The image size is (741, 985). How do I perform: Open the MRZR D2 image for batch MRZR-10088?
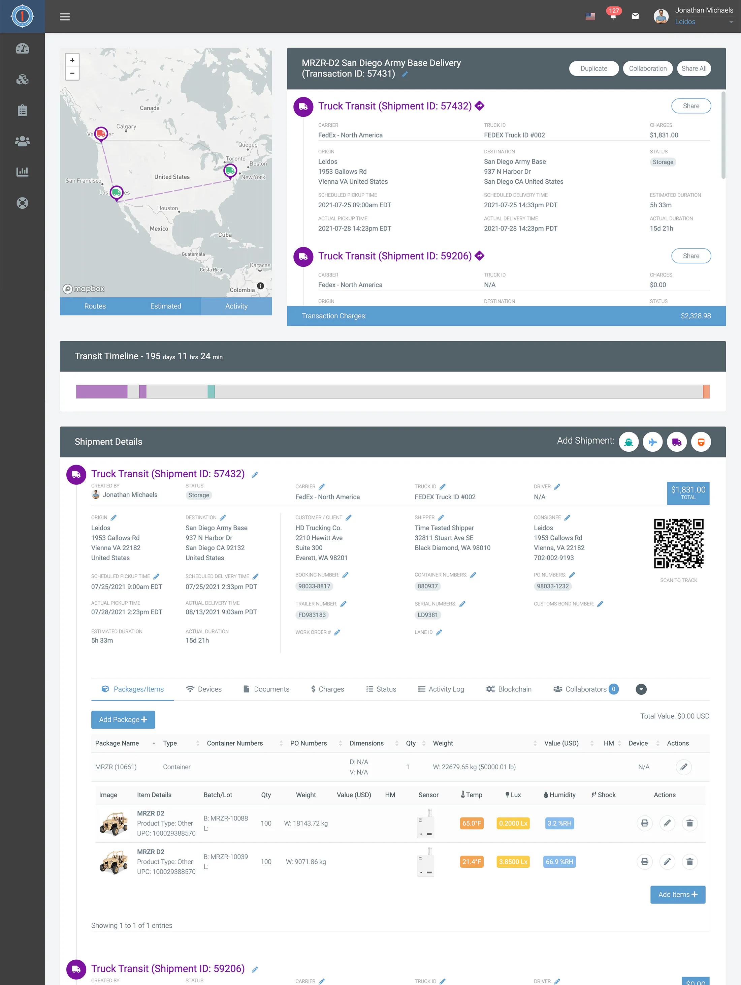coord(114,823)
